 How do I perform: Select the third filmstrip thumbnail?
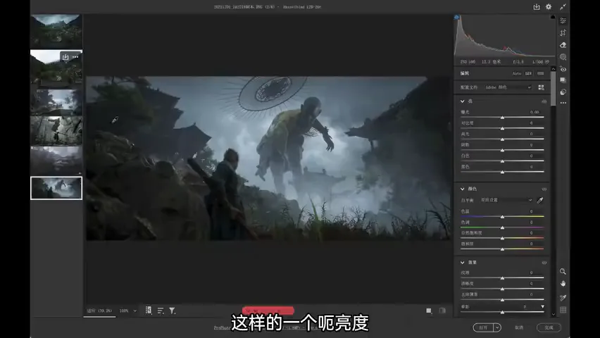56,102
